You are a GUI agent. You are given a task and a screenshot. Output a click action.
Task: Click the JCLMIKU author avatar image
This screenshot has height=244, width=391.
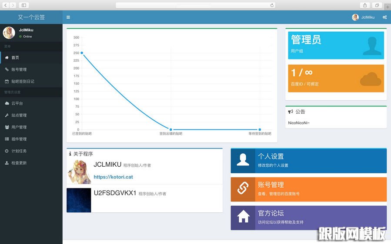pyautogui.click(x=79, y=172)
